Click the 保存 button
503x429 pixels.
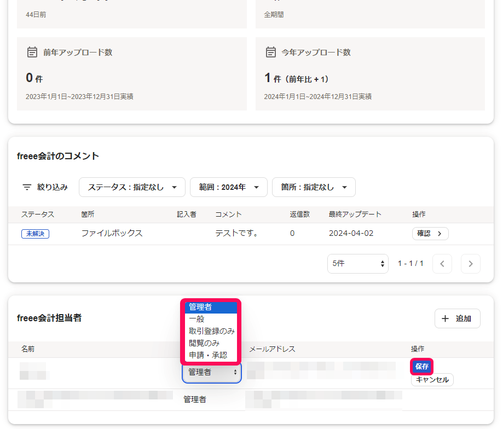(x=421, y=367)
